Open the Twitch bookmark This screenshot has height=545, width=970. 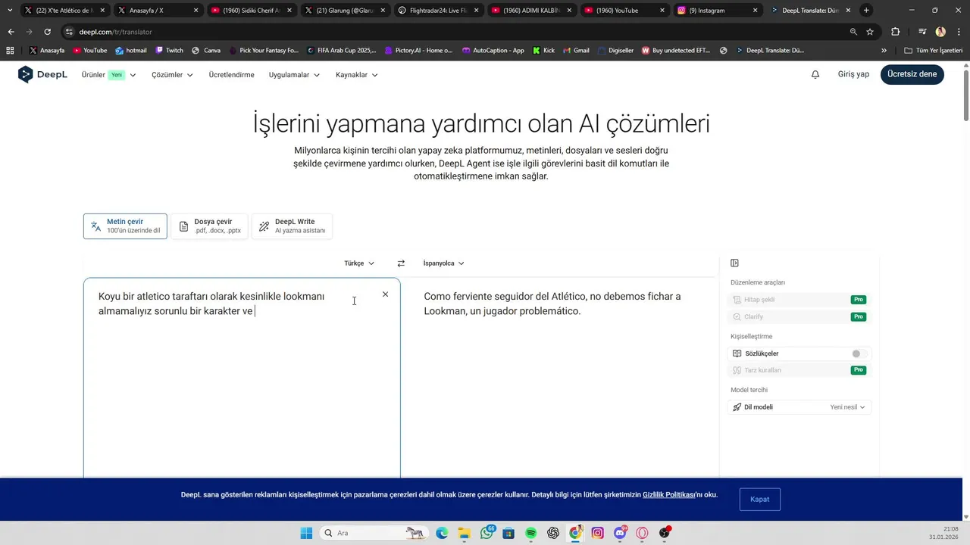click(x=169, y=51)
